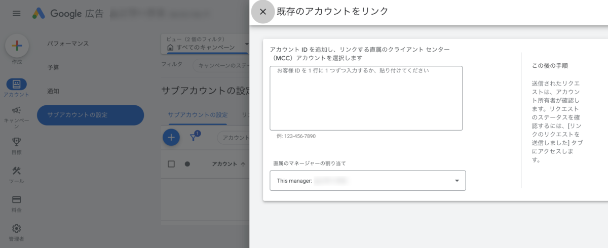608x248 pixels.
Task: Toggle the select-all checkbox in table header
Action: pyautogui.click(x=171, y=164)
